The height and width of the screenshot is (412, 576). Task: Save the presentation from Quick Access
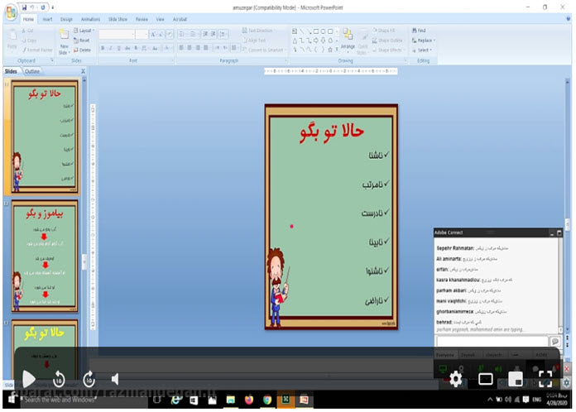[x=24, y=7]
